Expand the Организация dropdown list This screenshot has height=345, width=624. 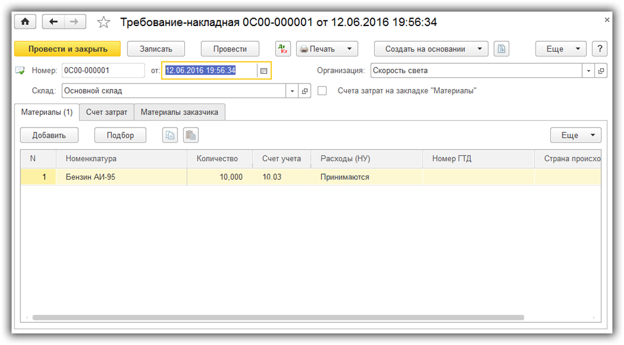pos(588,71)
